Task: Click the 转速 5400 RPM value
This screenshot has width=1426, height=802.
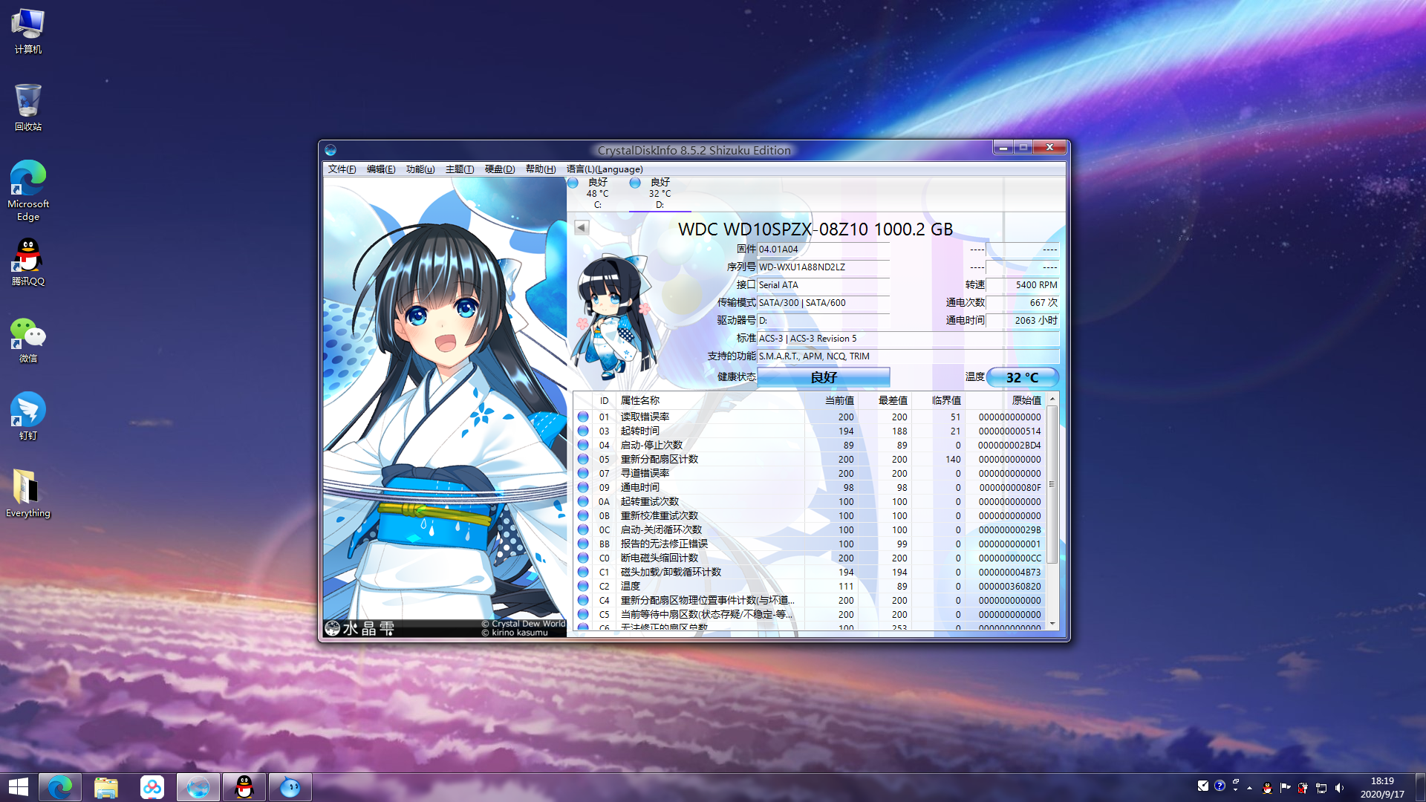Action: [x=1023, y=285]
